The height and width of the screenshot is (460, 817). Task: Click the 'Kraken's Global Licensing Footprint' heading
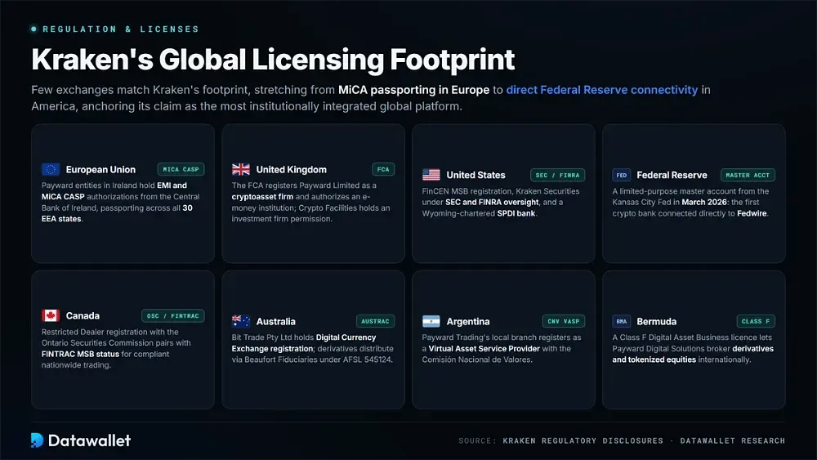click(273, 60)
